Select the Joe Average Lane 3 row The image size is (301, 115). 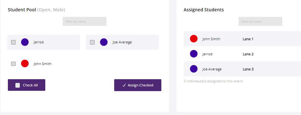(242, 69)
